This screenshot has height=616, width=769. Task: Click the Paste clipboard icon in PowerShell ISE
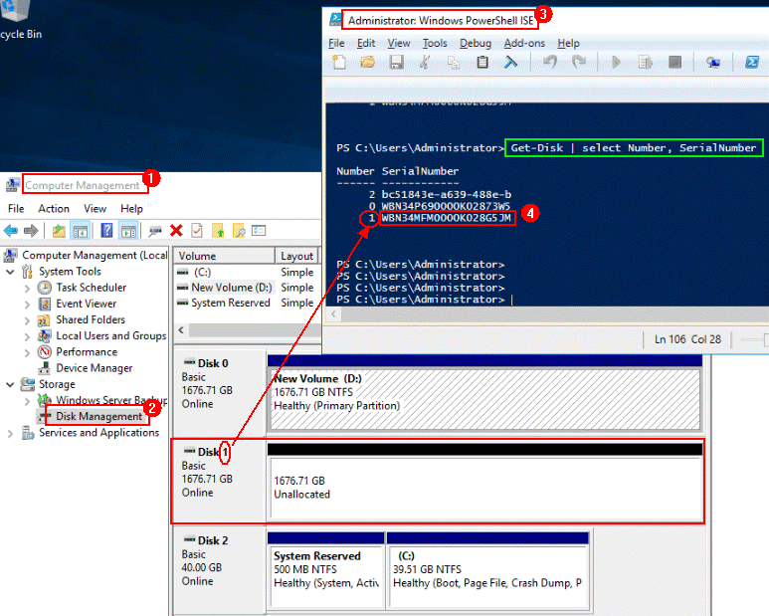tap(482, 63)
